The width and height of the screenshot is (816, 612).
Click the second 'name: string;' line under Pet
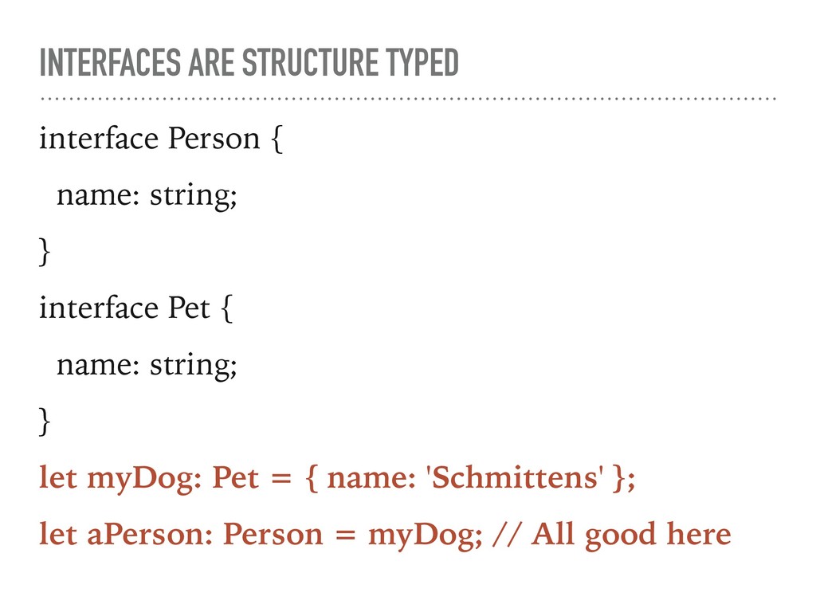147,365
